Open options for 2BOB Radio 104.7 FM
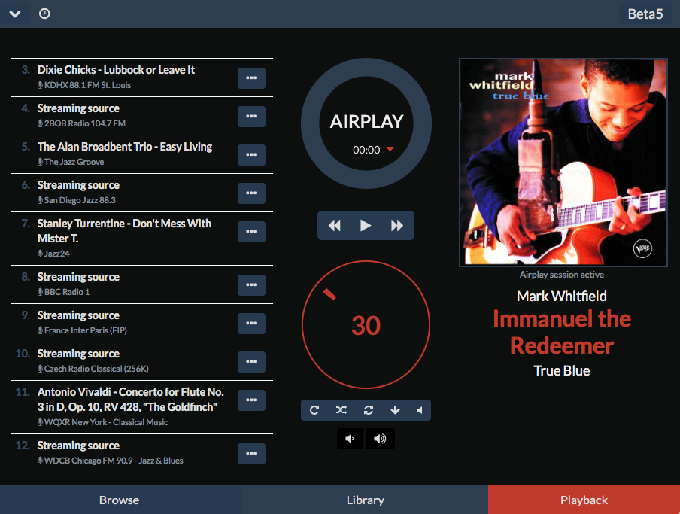The image size is (680, 514). 251,117
